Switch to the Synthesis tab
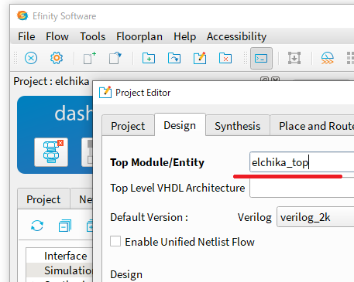Screen dimensions: 354x282 coord(238,126)
